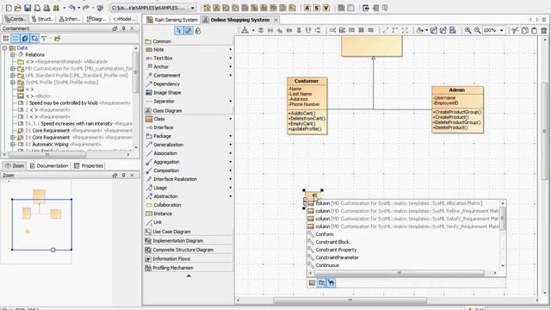Select the Online Shopping System tab
Image resolution: width=551 pixels, height=310 pixels.
[241, 20]
